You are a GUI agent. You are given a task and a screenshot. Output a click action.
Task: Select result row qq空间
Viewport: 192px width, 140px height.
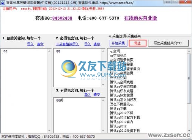[115, 51]
